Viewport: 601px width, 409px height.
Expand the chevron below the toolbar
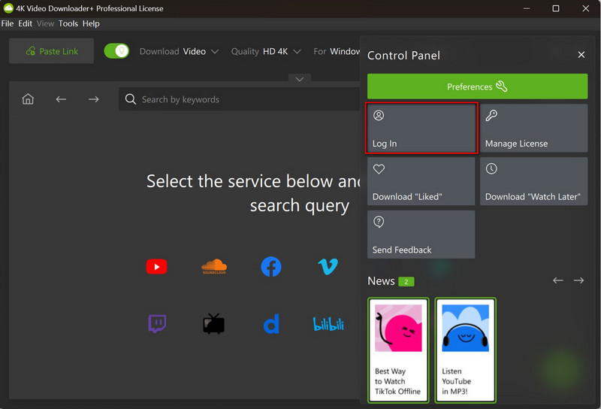point(300,79)
